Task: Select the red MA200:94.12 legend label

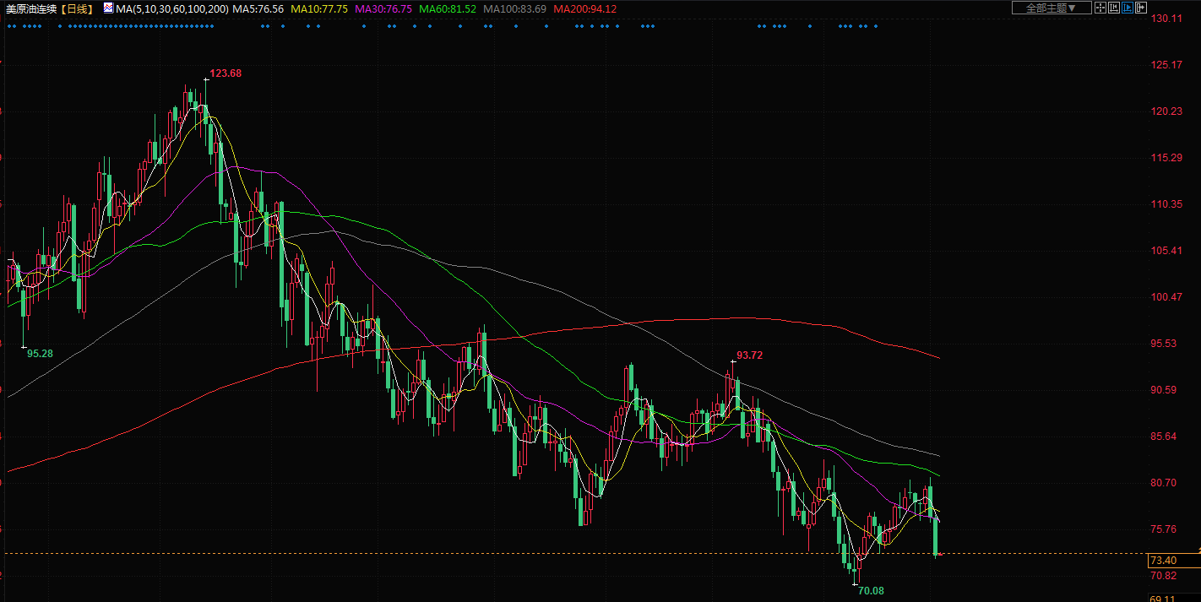Action: click(x=584, y=8)
